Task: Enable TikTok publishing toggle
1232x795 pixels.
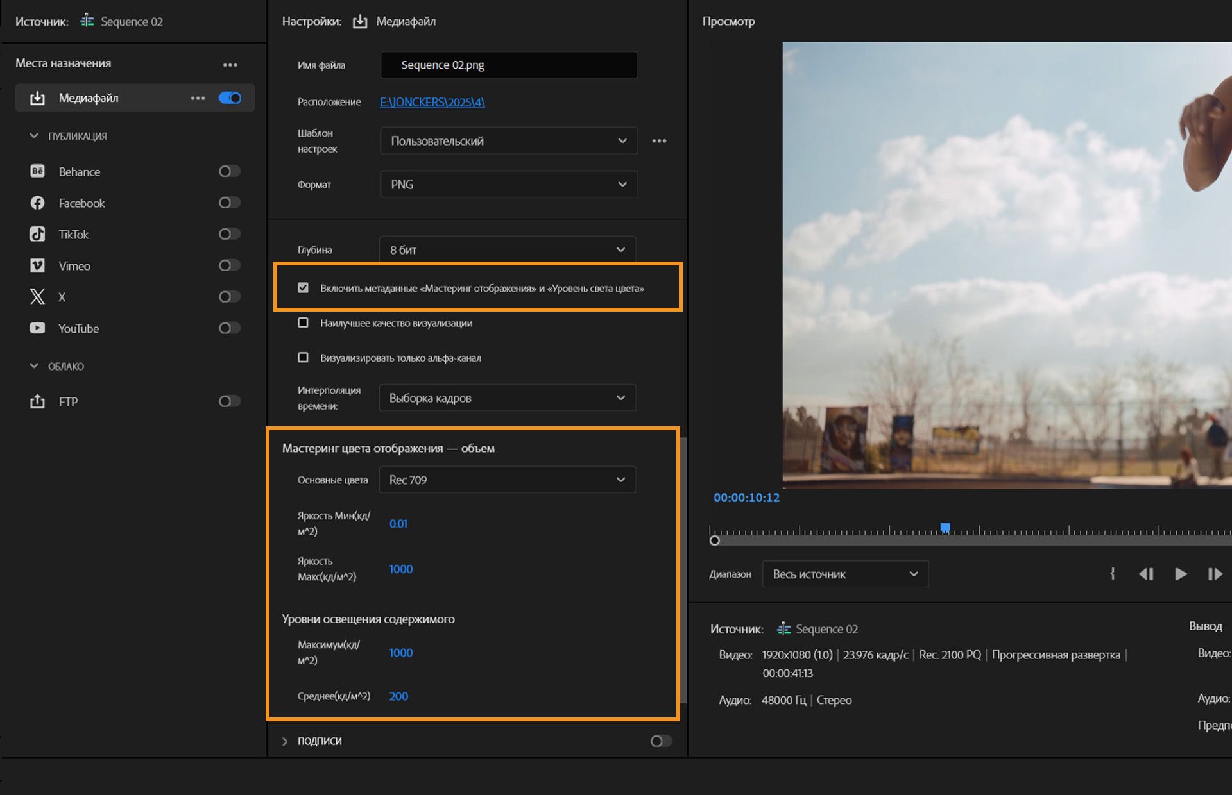Action: pyautogui.click(x=230, y=234)
